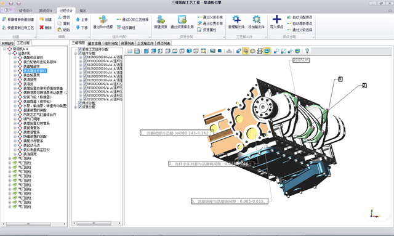Click the 添加输出件 gear with magnifier icon
394x236 pixels.
point(256,19)
